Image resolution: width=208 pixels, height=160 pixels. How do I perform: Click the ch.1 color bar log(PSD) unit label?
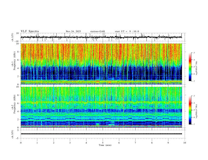(x=197, y=68)
